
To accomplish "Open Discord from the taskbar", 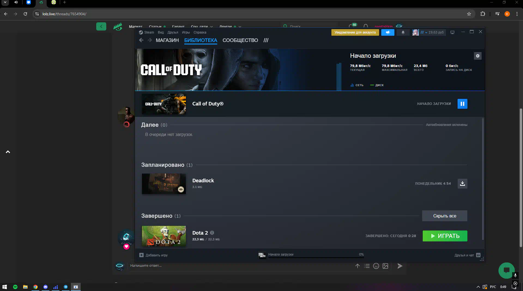I will (46, 287).
